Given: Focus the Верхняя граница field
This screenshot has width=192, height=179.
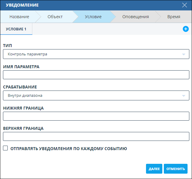Looking at the screenshot, I should tap(96, 136).
